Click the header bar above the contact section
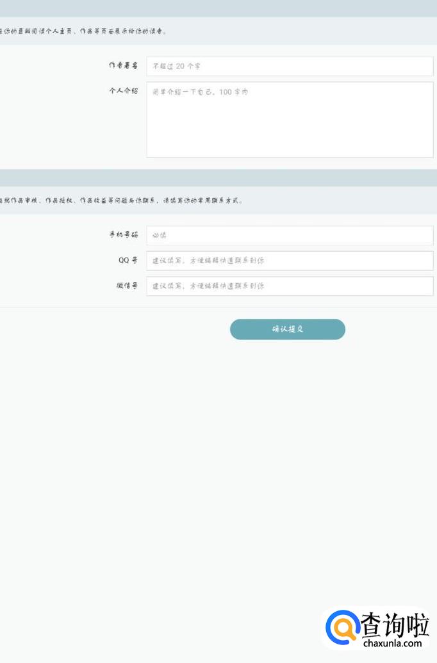Image resolution: width=437 pixels, height=663 pixels. 218,177
